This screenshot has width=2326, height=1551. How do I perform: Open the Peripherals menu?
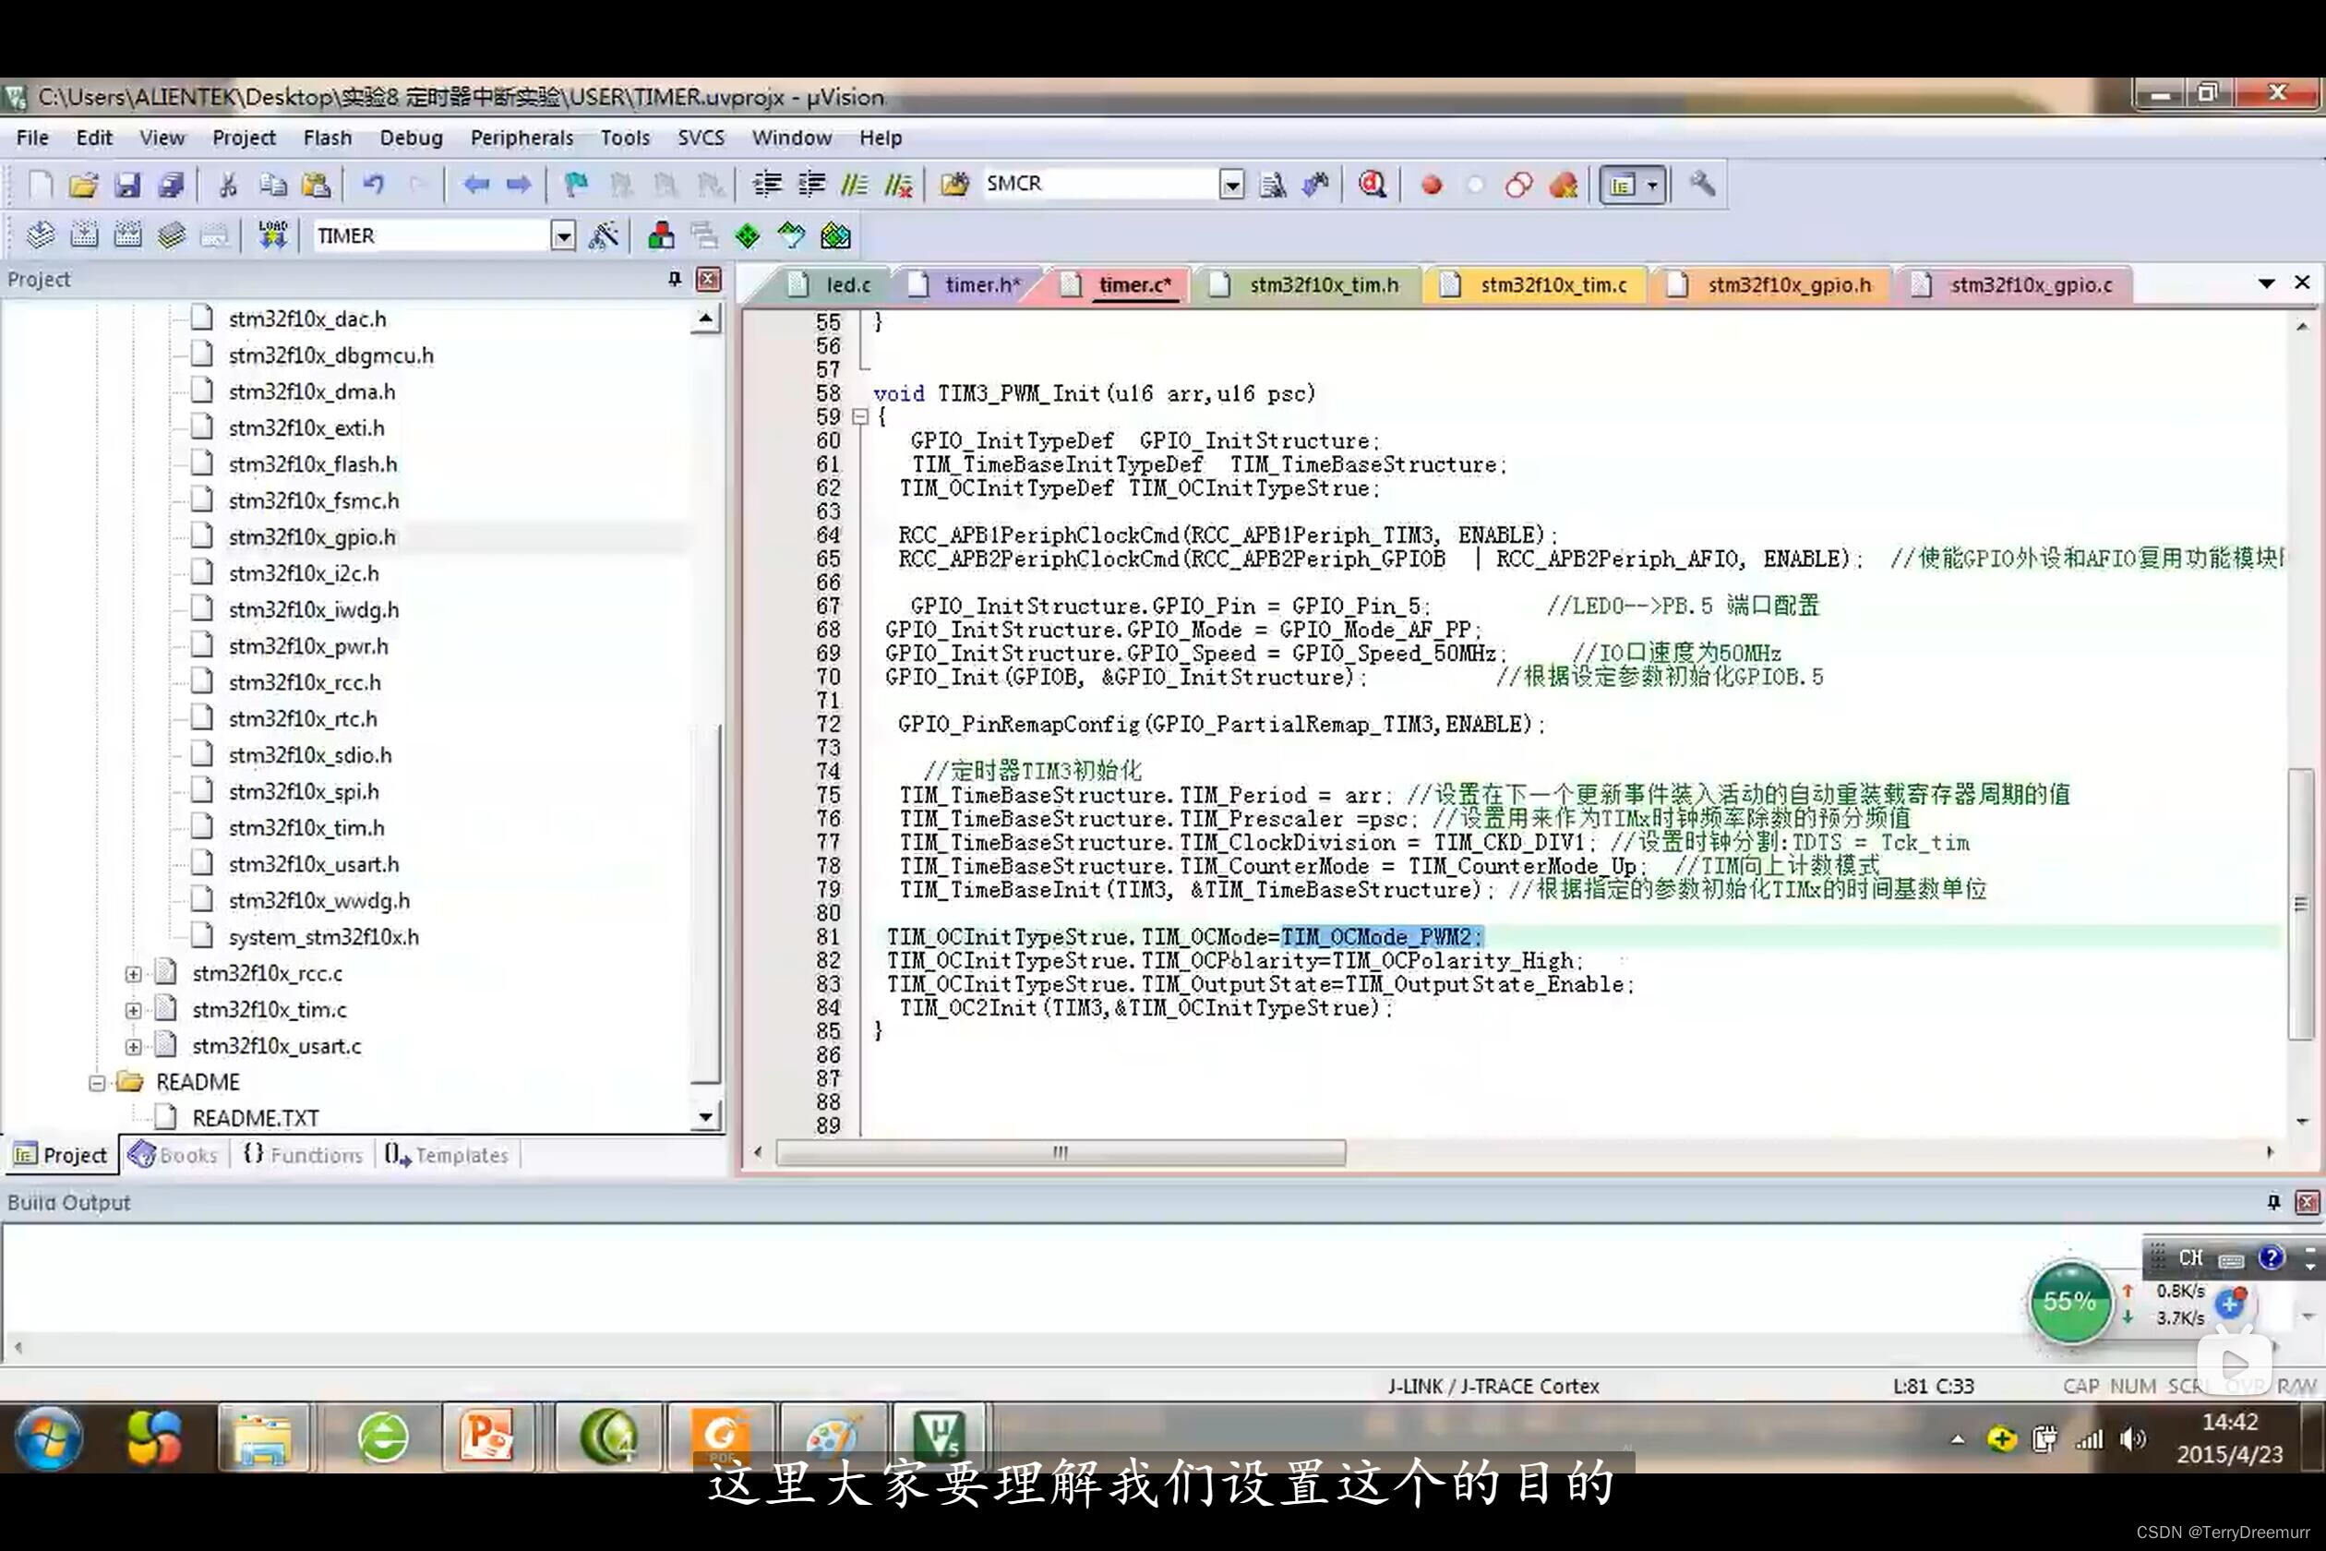tap(522, 138)
